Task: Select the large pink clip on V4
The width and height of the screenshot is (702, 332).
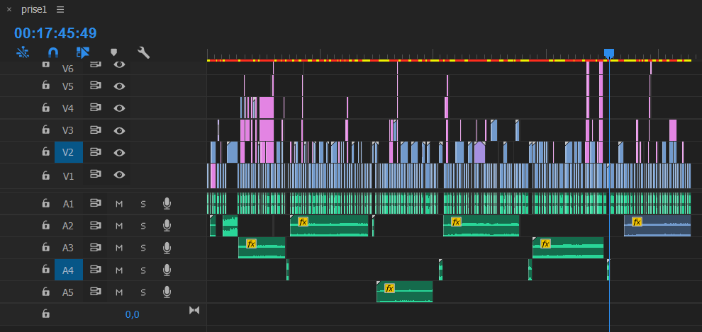Action: pos(267,108)
